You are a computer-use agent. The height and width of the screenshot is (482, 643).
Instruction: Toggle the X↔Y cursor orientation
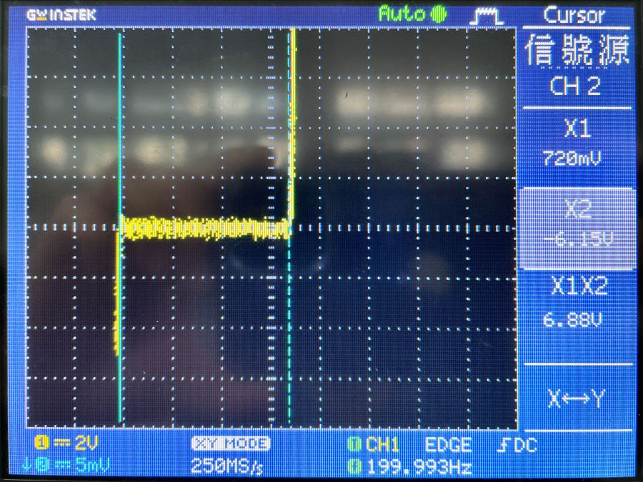[576, 400]
